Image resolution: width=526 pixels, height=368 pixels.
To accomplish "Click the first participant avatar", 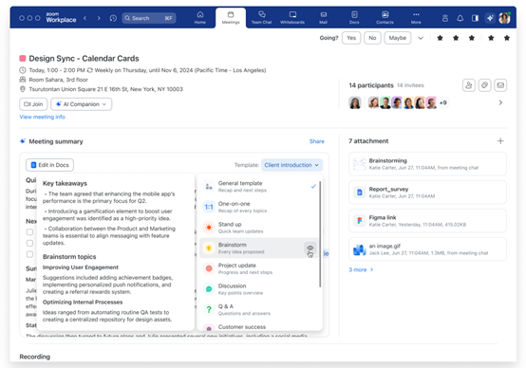I will 355,102.
